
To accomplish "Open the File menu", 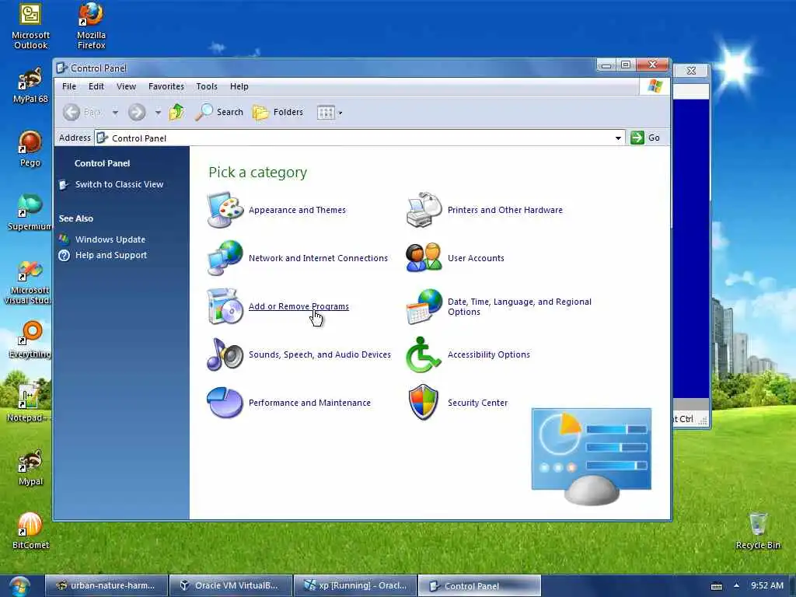I will (69, 86).
